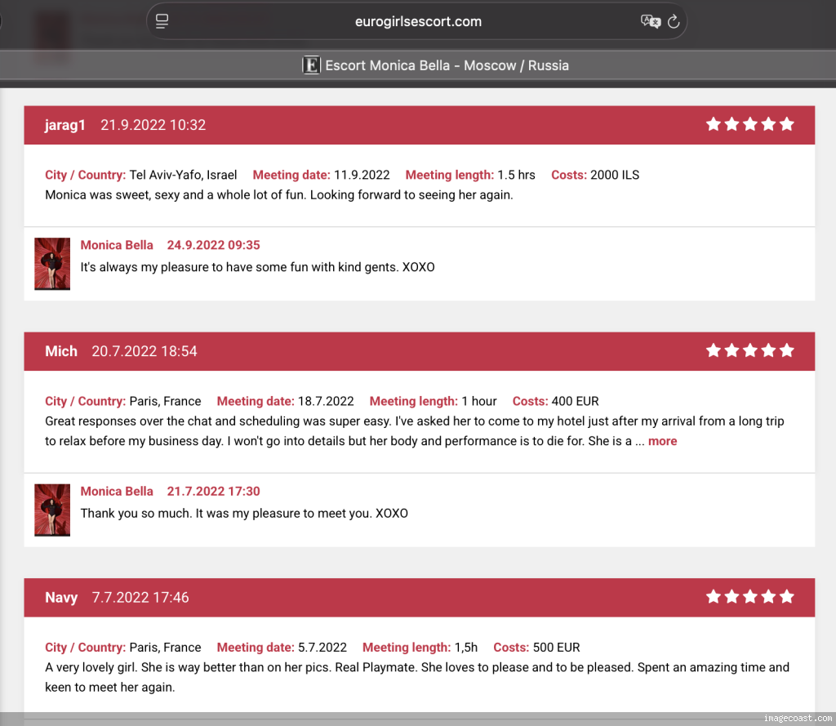The image size is (836, 726).
Task: Open the profile thumbnail in the second reply
Action: 52,510
